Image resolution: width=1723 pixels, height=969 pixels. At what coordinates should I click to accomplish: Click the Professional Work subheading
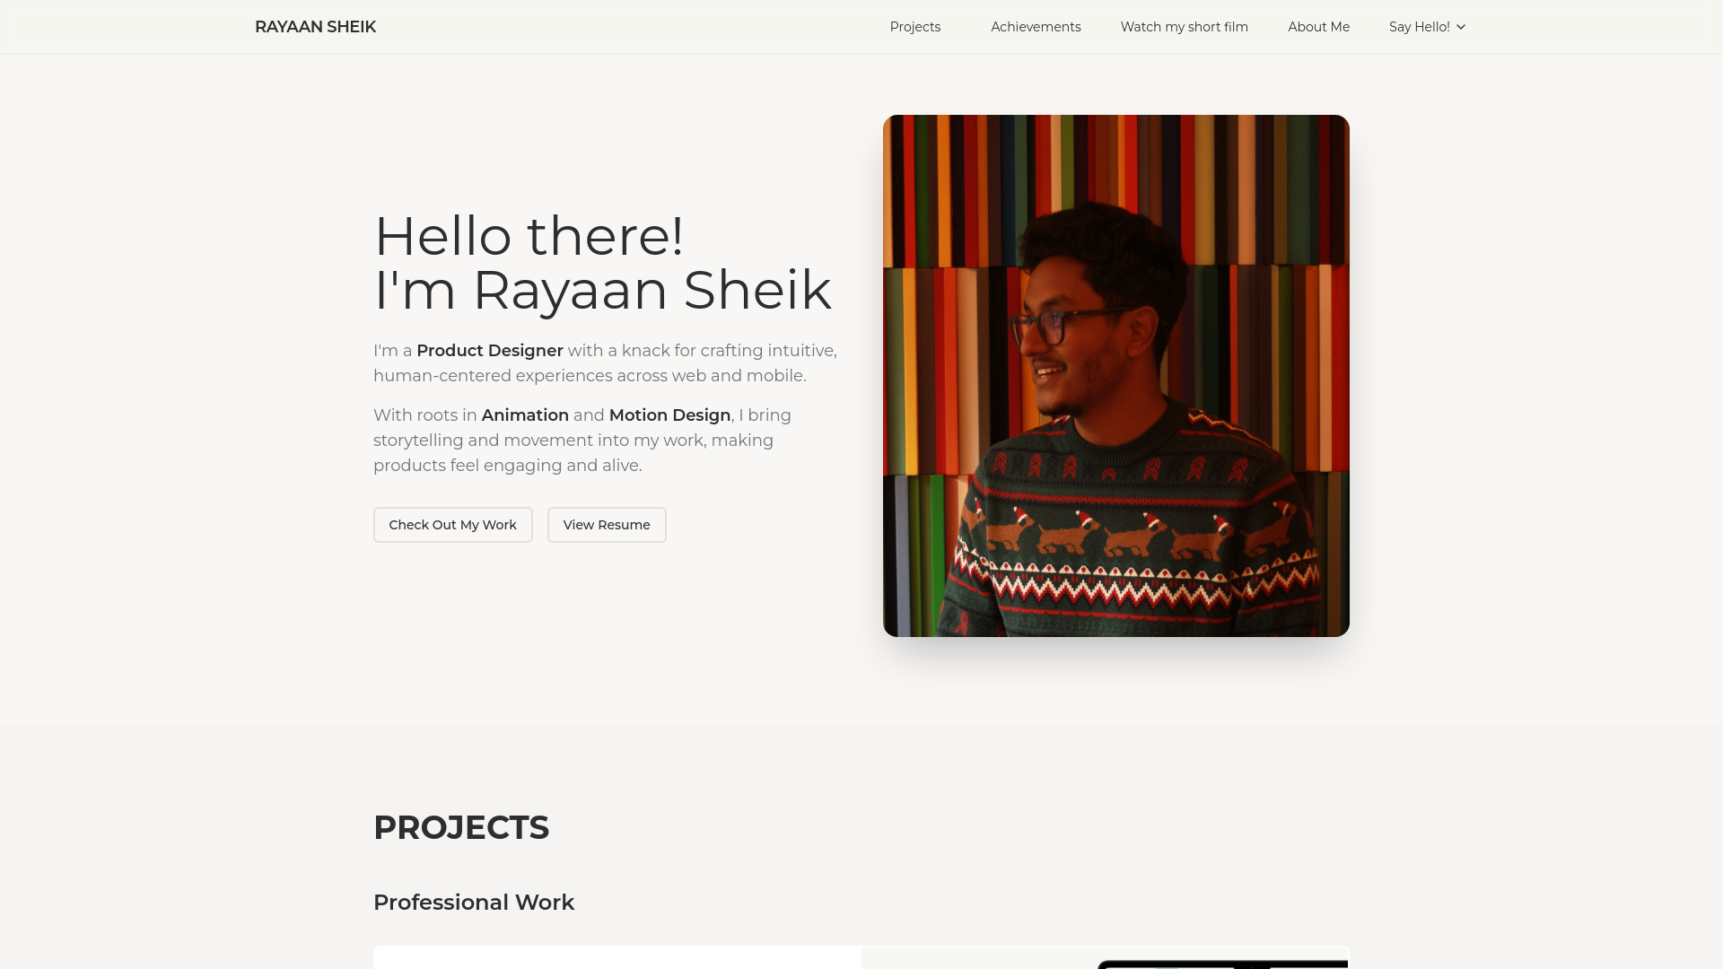pos(473,903)
